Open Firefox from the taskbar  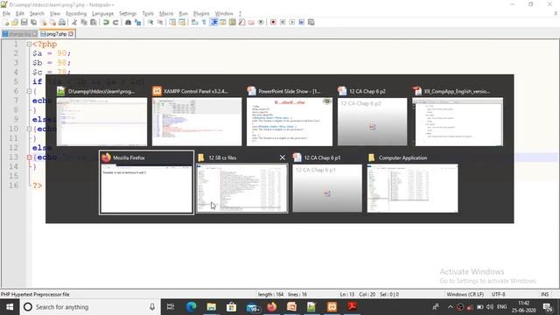coord(272,307)
